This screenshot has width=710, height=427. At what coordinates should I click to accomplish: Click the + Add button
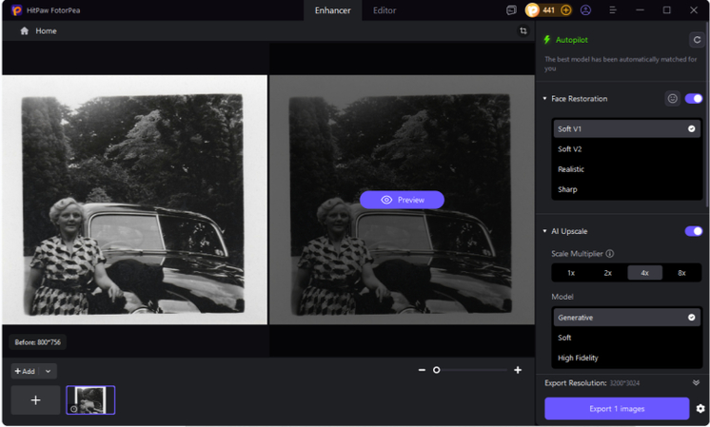25,371
